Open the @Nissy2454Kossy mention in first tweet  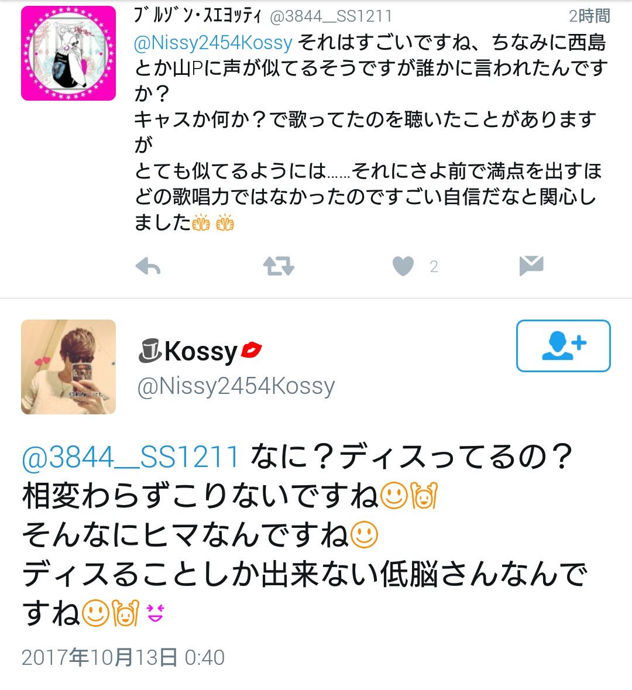pos(213,43)
